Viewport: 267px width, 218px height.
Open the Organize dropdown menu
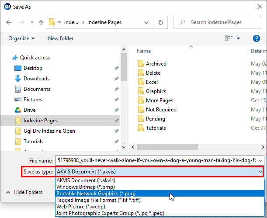pos(21,38)
